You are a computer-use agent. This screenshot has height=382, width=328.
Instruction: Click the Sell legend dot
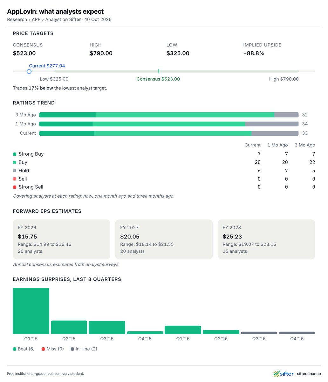pyautogui.click(x=15, y=179)
